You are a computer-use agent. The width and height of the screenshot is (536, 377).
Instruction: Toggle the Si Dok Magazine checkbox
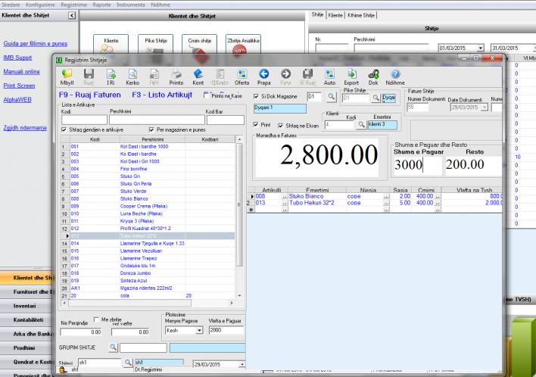tap(256, 97)
